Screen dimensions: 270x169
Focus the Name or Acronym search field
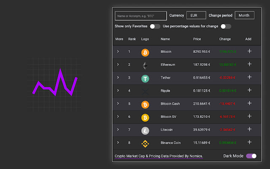point(140,16)
